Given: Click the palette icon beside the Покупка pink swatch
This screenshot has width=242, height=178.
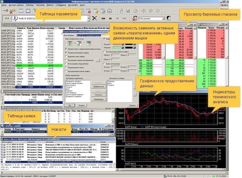Looking at the screenshot, I should pyautogui.click(x=123, y=44).
